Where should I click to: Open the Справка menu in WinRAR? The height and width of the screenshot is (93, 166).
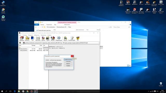coord(49,35)
